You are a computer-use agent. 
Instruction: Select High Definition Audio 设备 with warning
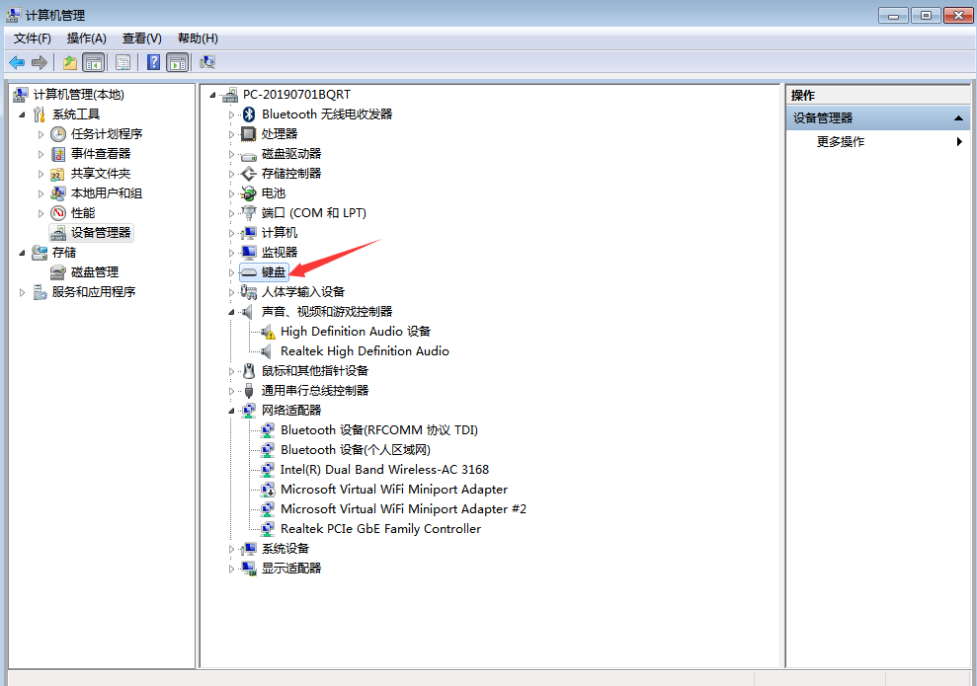[x=356, y=332]
